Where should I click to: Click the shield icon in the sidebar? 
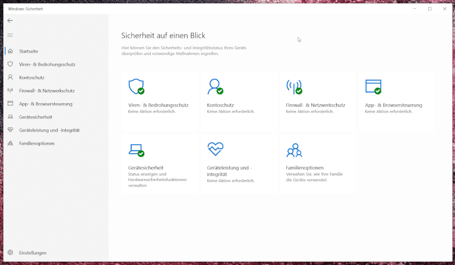pos(10,64)
